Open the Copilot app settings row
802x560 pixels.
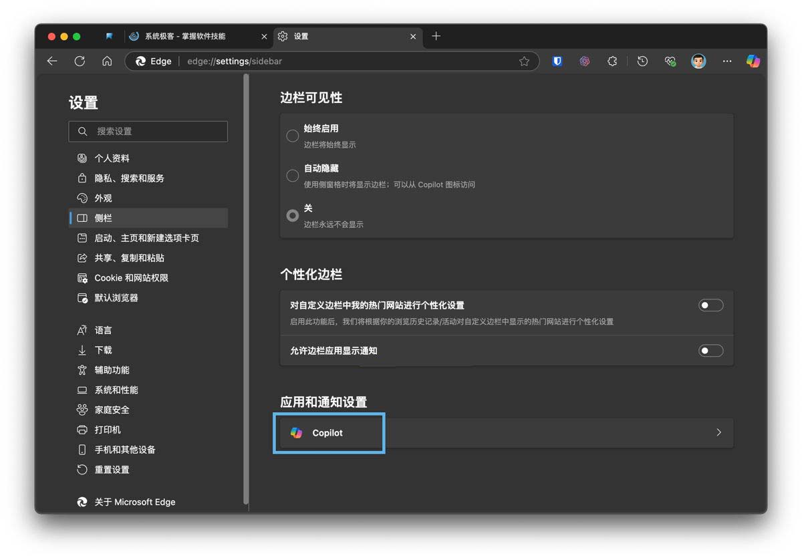click(507, 433)
